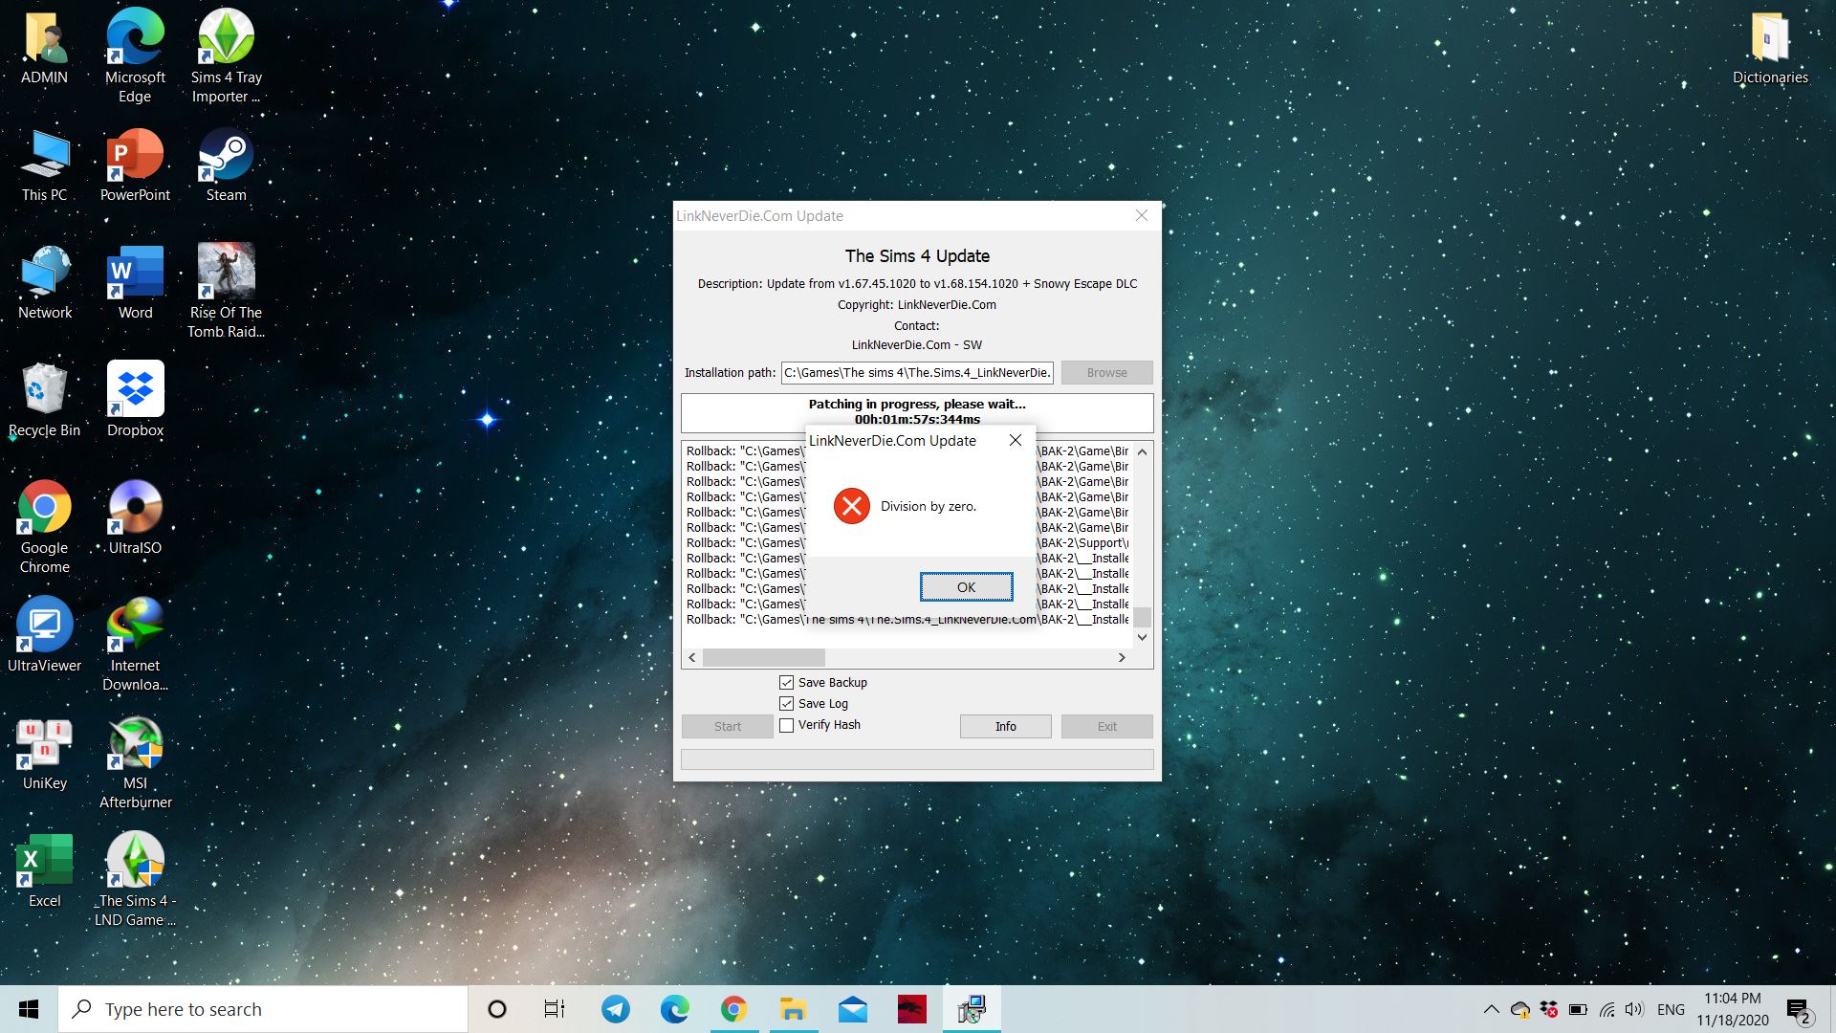
Task: Enable the Verify Hash checkbox
Action: [786, 725]
